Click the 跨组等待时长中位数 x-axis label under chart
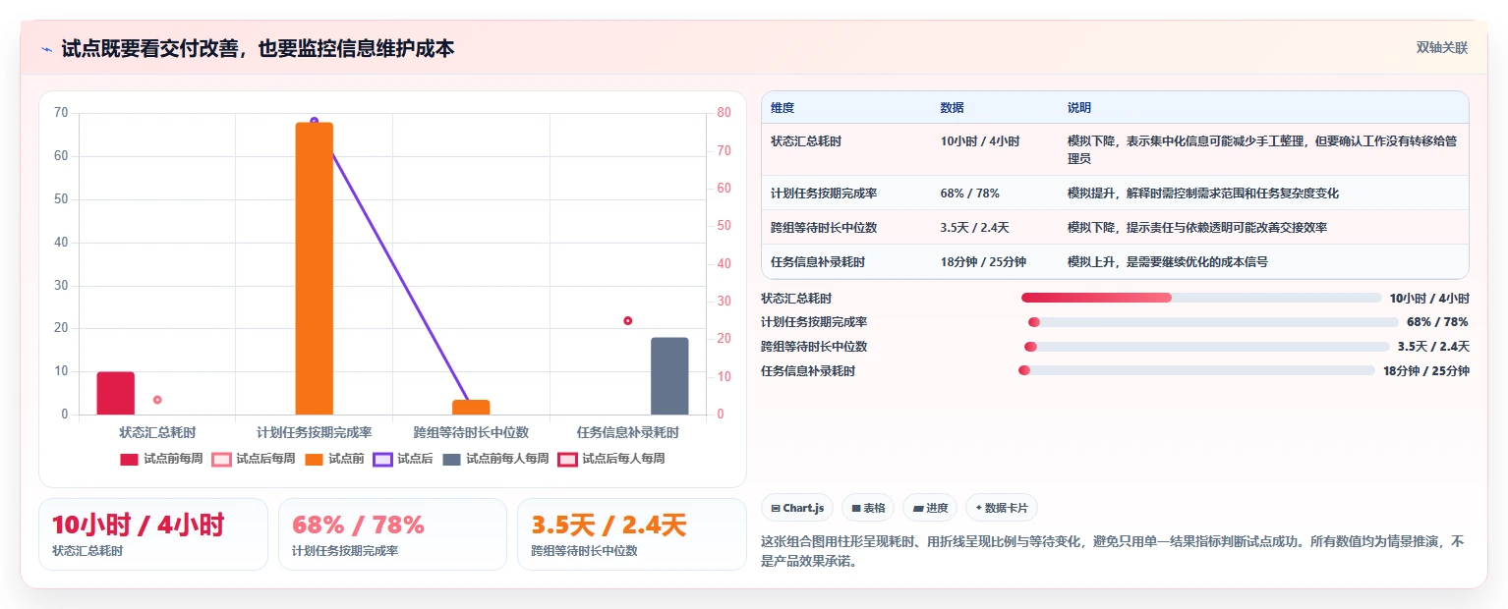This screenshot has height=609, width=1508. point(471,432)
